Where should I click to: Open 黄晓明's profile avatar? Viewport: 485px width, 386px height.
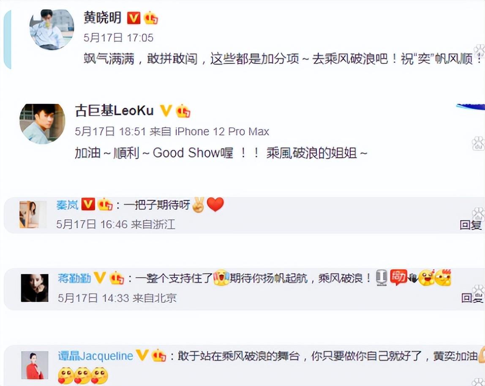(x=52, y=30)
